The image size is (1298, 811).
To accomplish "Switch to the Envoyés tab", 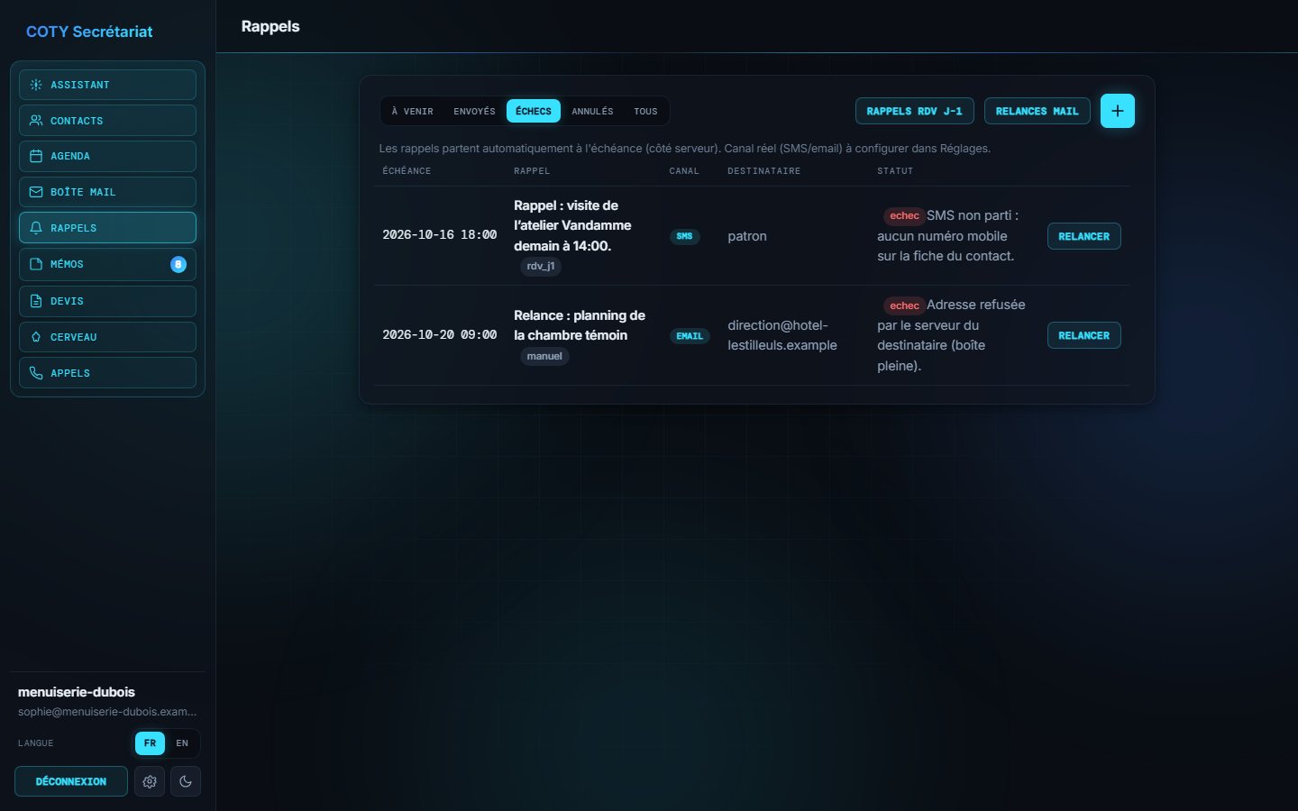I will coord(475,111).
